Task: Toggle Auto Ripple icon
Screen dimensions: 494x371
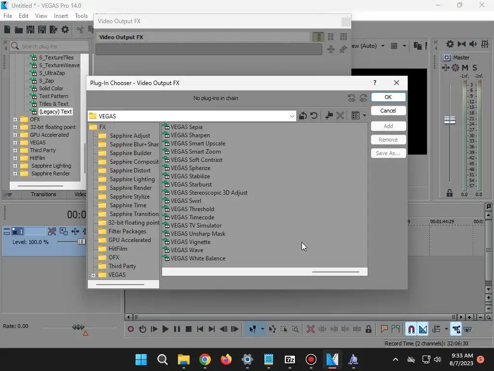Action: tap(436, 329)
